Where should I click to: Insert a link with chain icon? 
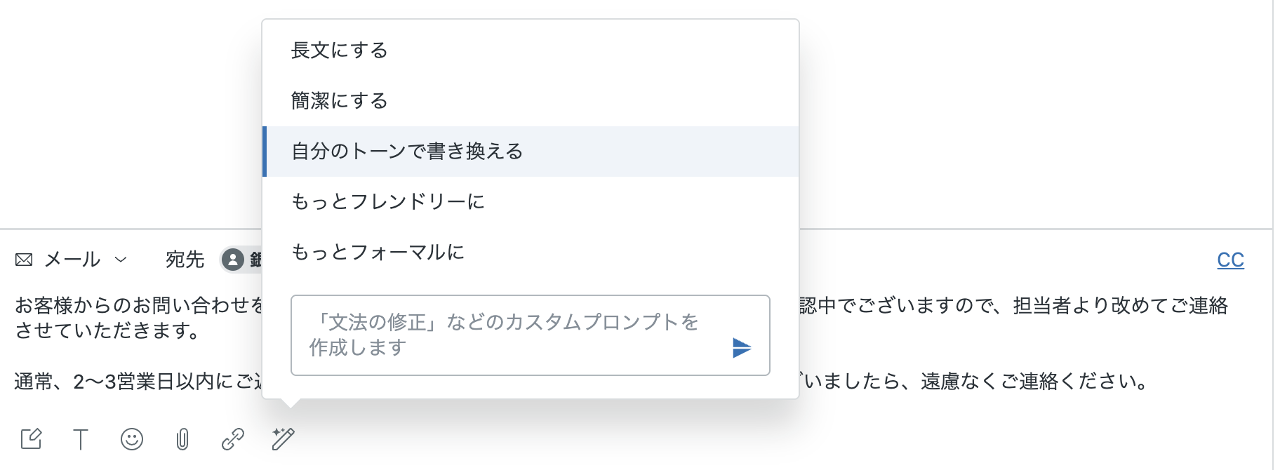click(x=233, y=439)
